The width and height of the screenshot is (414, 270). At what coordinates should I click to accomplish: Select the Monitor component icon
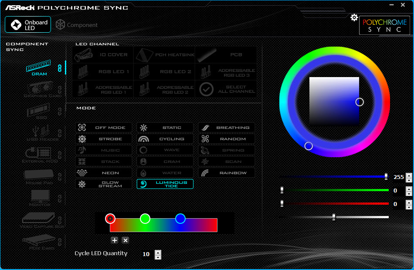(40, 199)
